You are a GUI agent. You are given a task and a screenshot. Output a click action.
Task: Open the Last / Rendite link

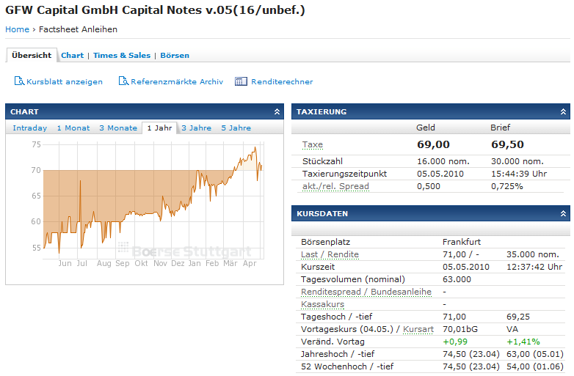tap(330, 254)
